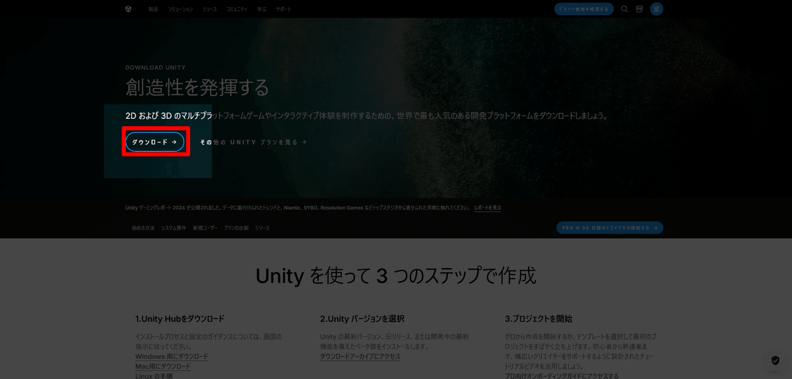Select the システム要件 sub-navigation tab
The height and width of the screenshot is (379, 792).
pos(174,228)
